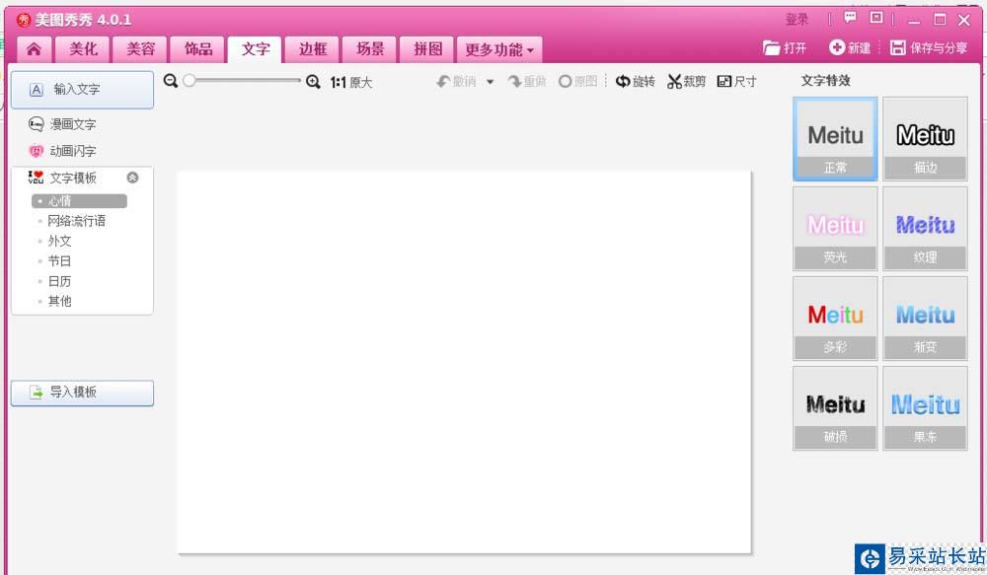Apply the 渐变 gradient text effect
This screenshot has height=575, width=987.
click(926, 319)
